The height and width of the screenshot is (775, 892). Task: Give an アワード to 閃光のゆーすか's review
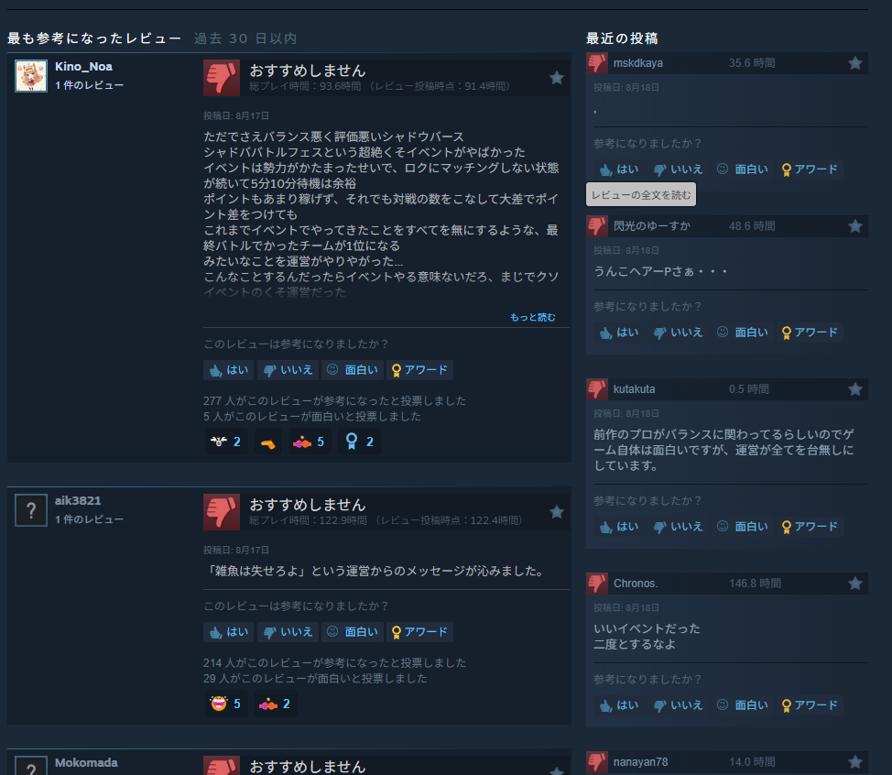(x=810, y=333)
